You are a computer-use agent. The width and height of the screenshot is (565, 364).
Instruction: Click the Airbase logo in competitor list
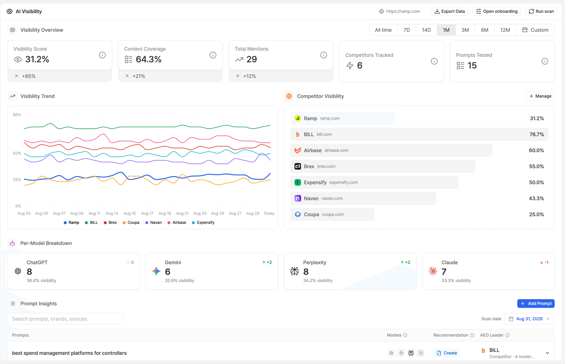298,150
